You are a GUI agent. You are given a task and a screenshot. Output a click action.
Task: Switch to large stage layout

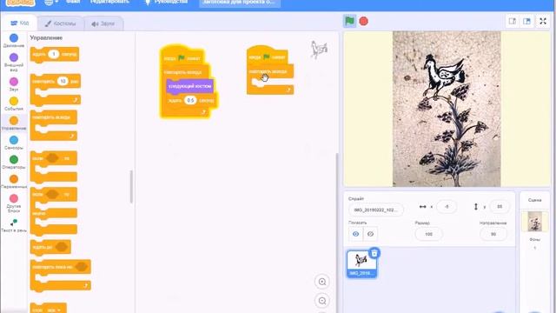(527, 21)
